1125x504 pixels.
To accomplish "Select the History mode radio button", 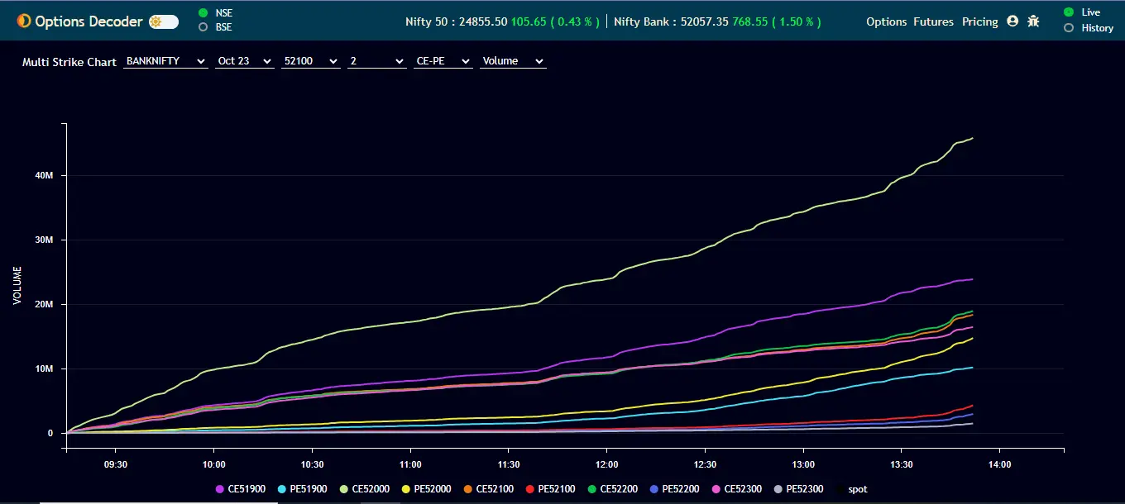I will [1069, 28].
